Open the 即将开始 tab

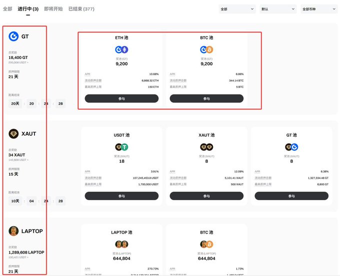tap(53, 9)
